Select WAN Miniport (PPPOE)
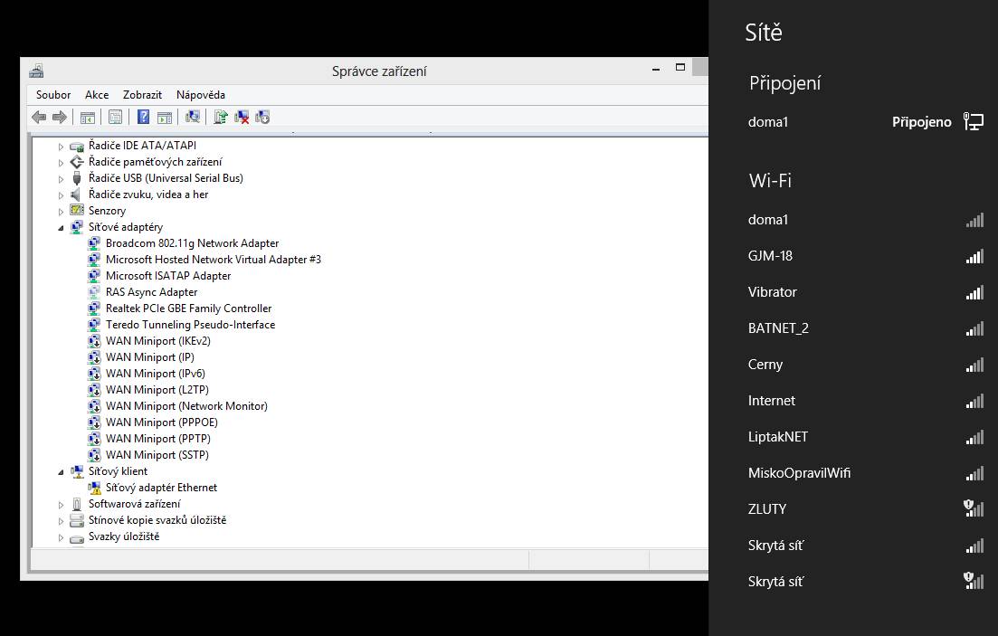Image resolution: width=998 pixels, height=636 pixels. 162,422
